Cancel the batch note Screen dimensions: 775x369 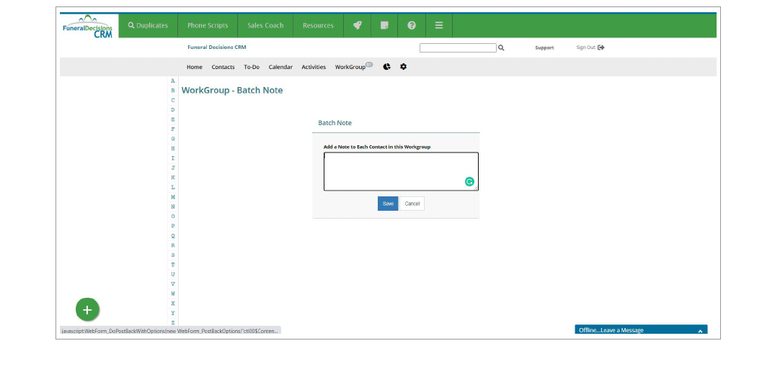[412, 204]
